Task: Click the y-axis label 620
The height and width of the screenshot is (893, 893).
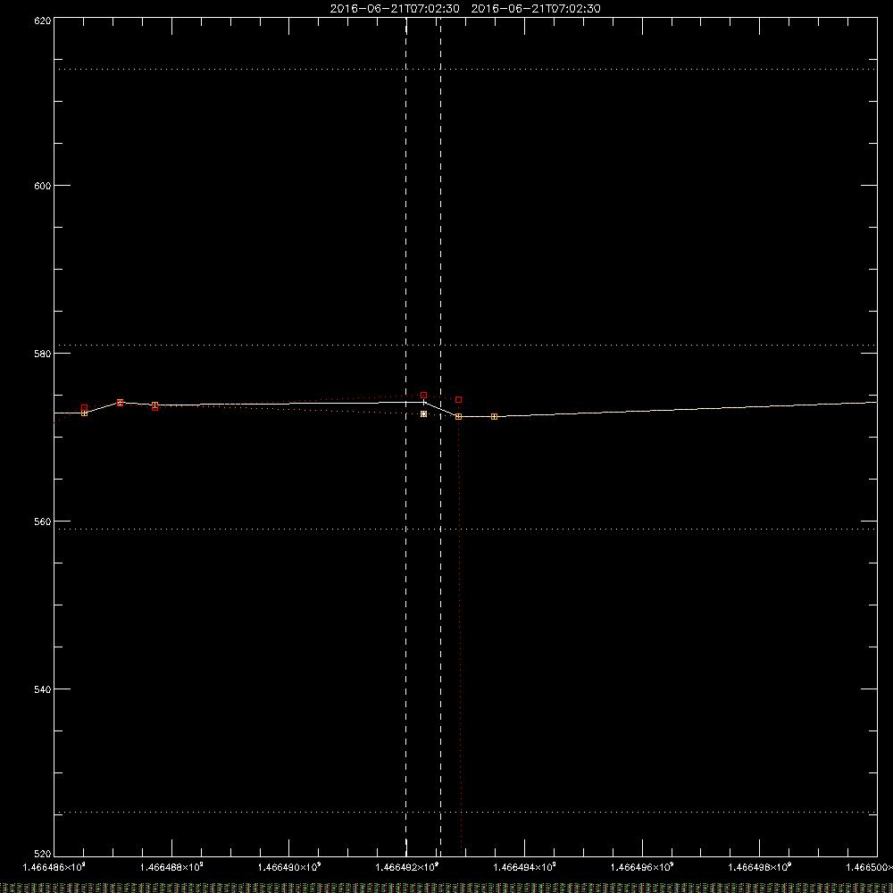Action: pyautogui.click(x=43, y=21)
